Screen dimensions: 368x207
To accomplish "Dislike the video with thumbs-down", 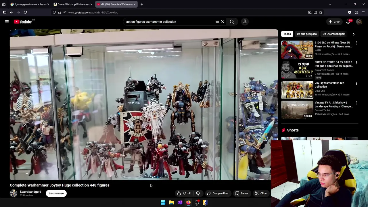I will pyautogui.click(x=198, y=193).
